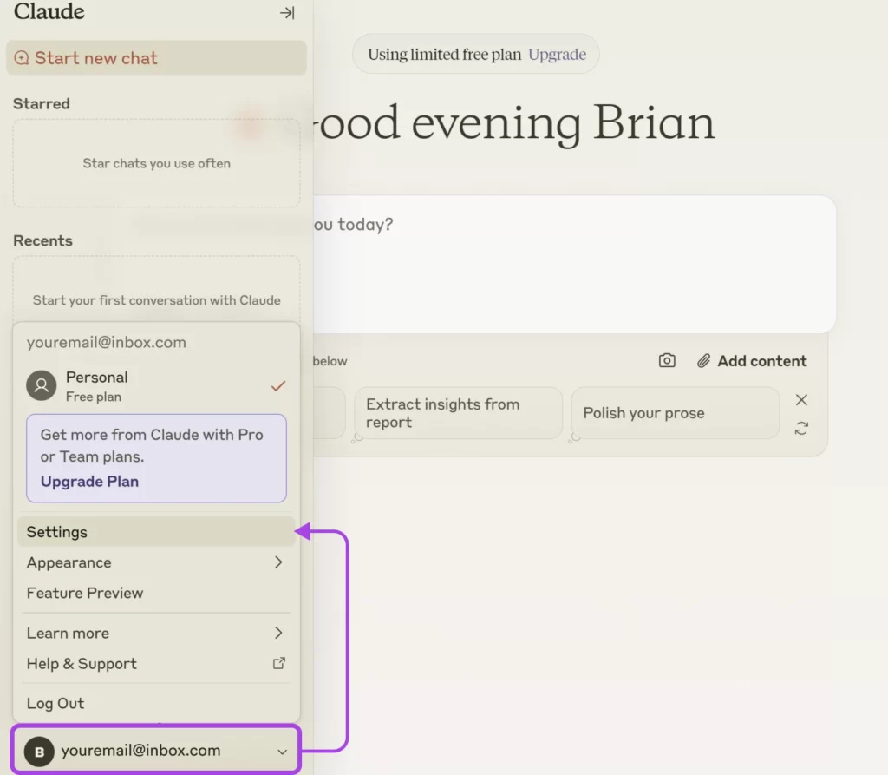Choose the Extract insights from report suggestion
The height and width of the screenshot is (775, 888).
pos(458,413)
